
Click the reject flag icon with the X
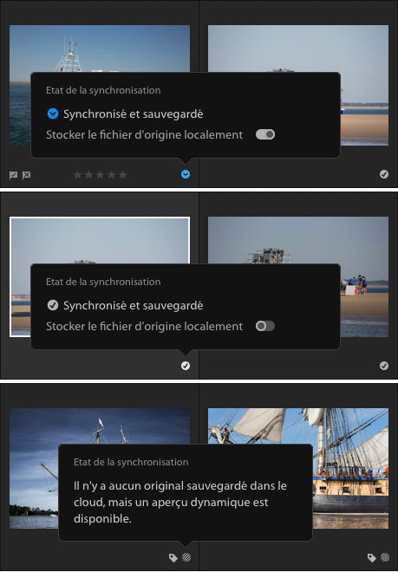point(26,175)
